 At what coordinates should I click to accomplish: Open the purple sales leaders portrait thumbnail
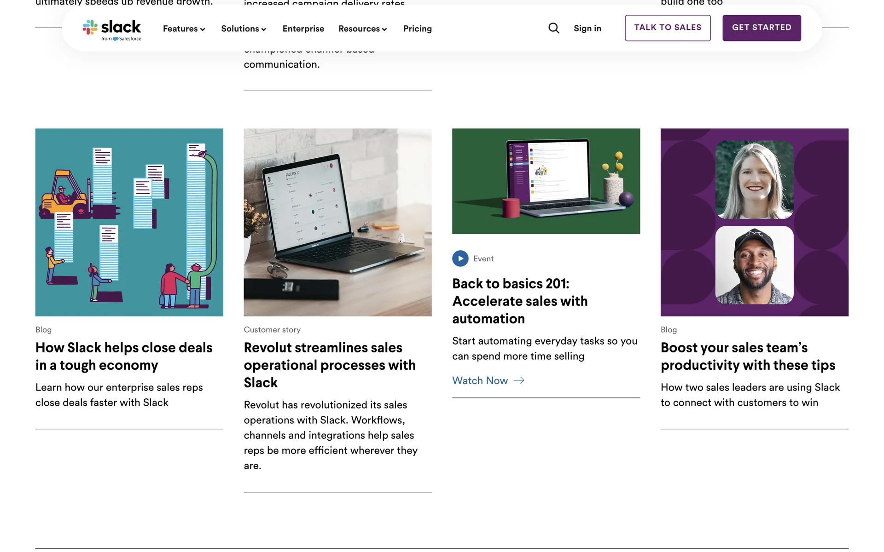coord(754,222)
